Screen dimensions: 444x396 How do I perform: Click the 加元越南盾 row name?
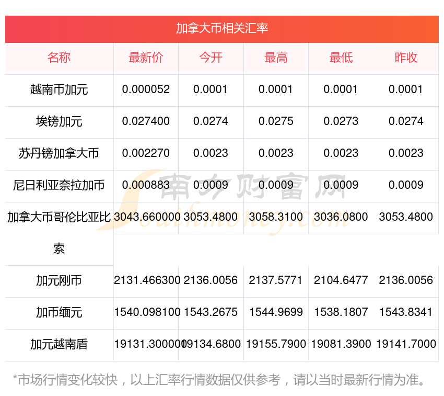click(x=59, y=344)
